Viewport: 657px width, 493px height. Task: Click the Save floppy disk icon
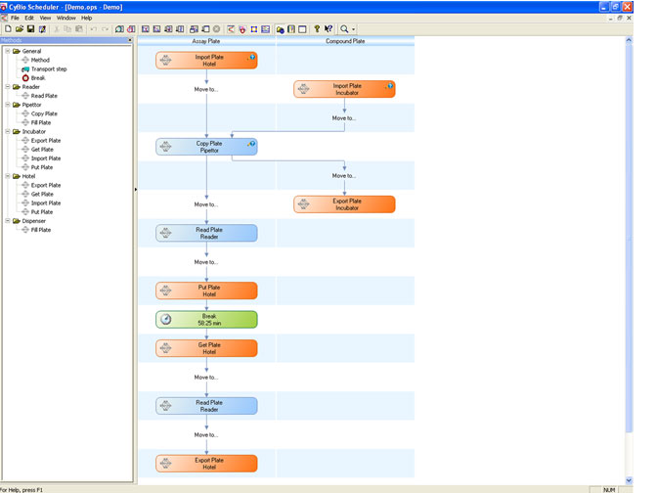click(30, 29)
